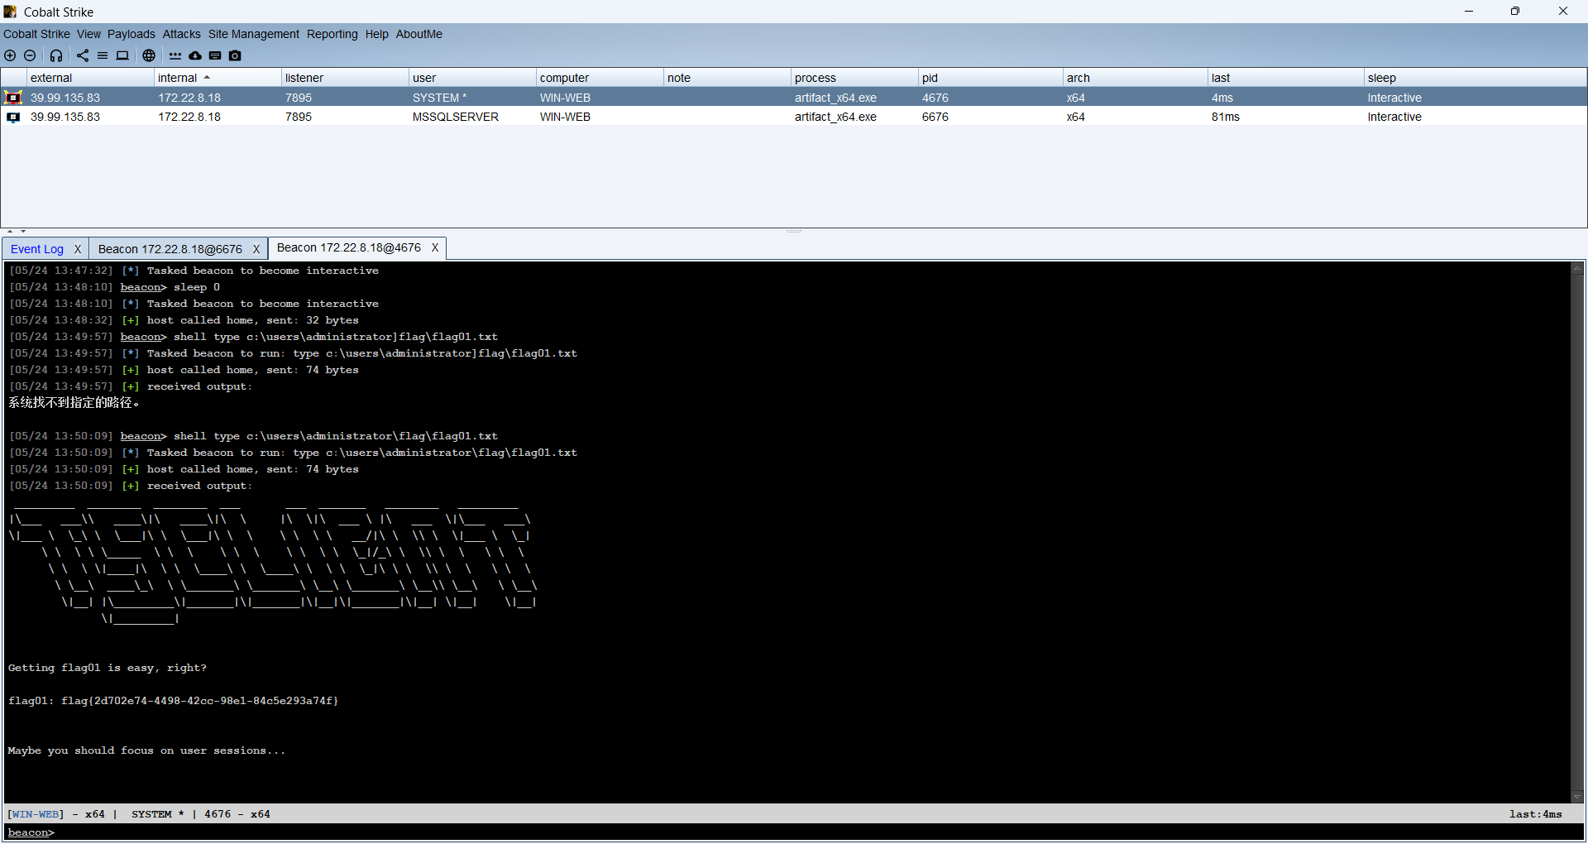Click MSSQLSERVER beacon session icon for pid 6676

(13, 117)
